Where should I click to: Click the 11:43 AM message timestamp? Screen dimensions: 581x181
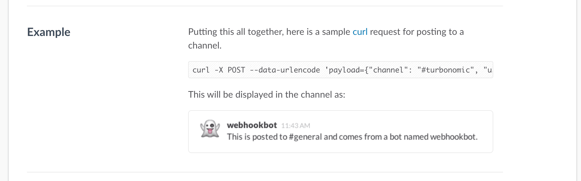pyautogui.click(x=295, y=126)
